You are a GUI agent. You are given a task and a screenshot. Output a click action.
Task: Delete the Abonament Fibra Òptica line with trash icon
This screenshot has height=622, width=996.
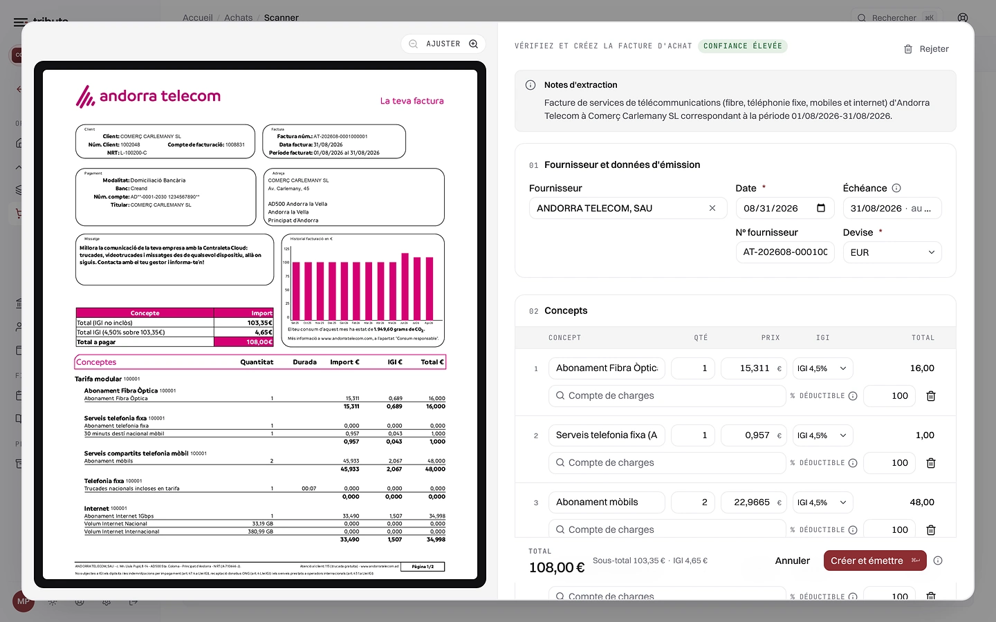[x=931, y=396]
